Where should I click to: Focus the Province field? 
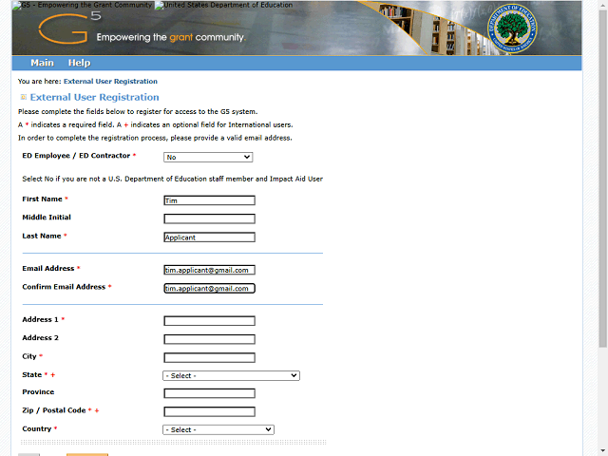tap(209, 393)
